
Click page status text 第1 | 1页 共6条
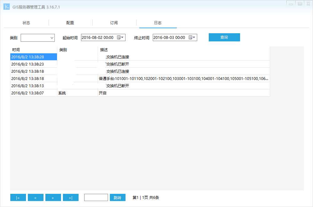point(146,197)
